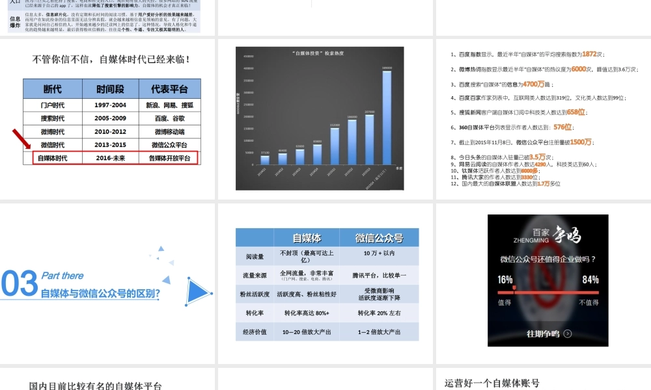The image size is (651, 390).
Task: Click the 微信公众号 column header
Action: [x=379, y=238]
